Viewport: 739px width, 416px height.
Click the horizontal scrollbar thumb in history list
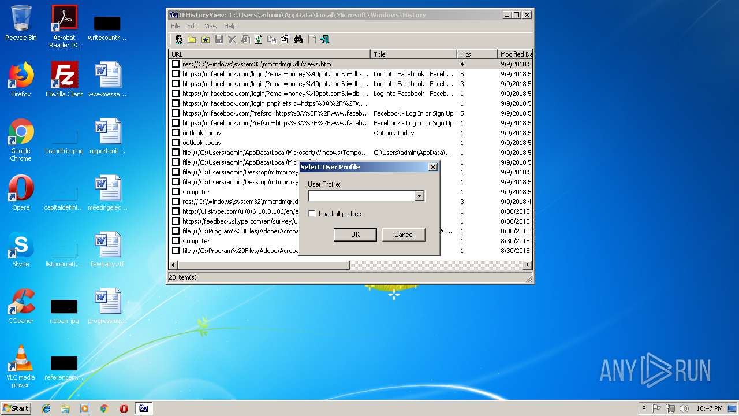click(x=263, y=265)
